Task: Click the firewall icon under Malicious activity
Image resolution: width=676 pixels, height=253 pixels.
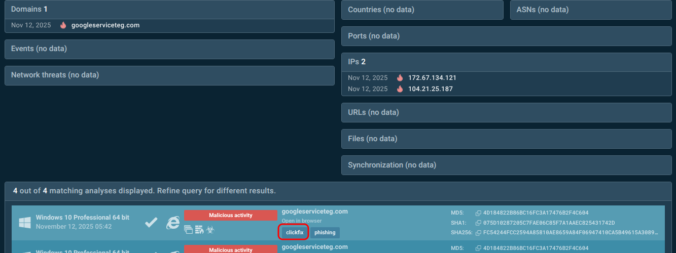Action: click(x=199, y=230)
